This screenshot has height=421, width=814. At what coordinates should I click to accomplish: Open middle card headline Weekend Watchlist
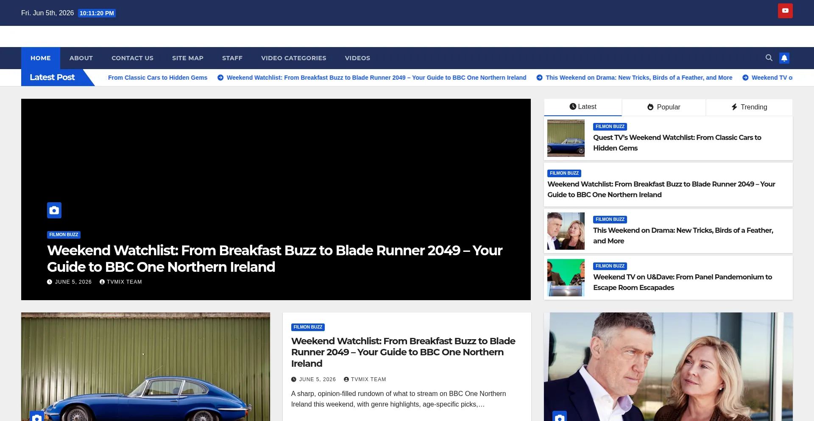point(403,352)
